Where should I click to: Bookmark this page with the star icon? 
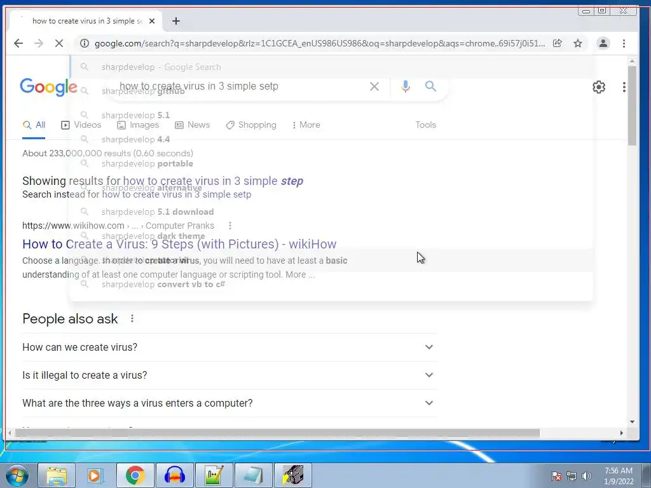point(577,43)
